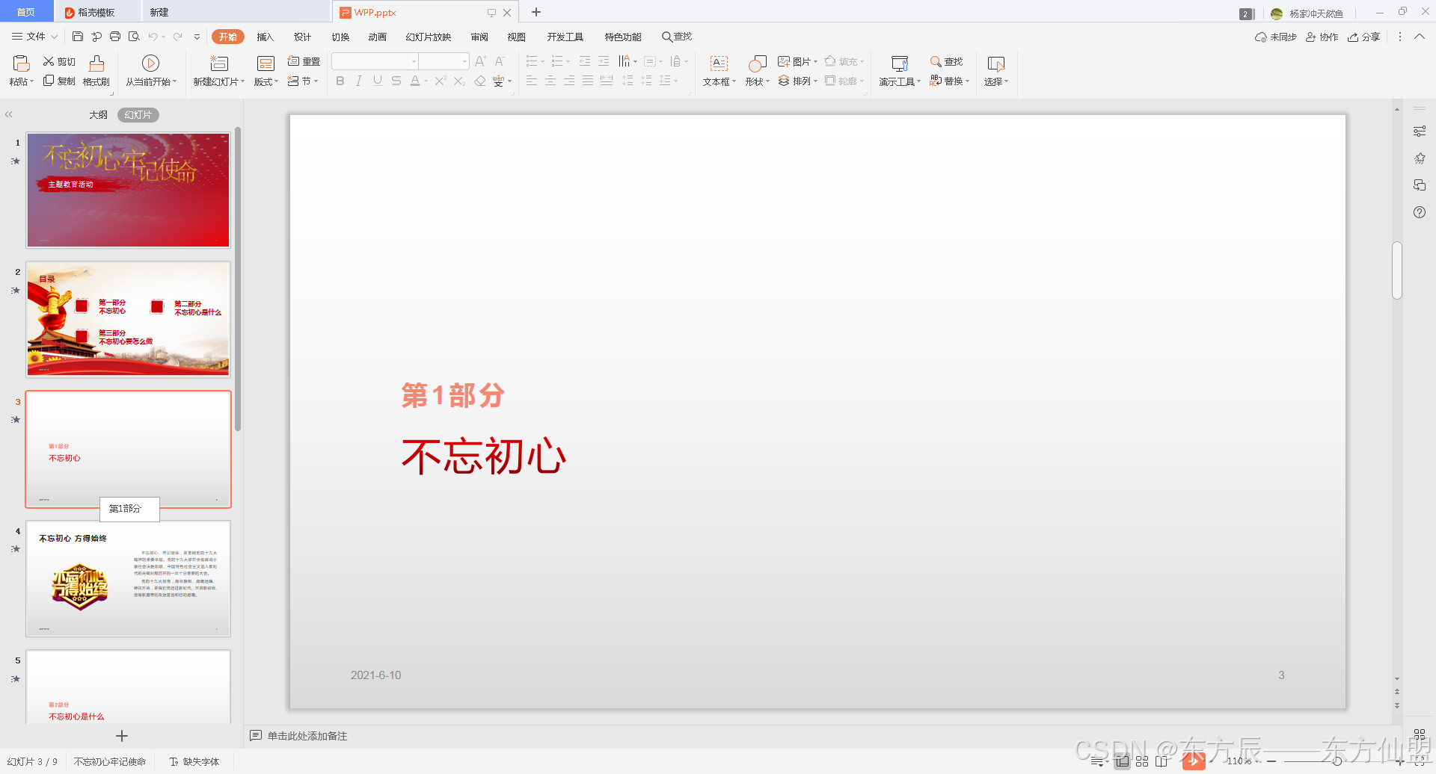Click the Save icon in quick access toolbar

click(78, 37)
